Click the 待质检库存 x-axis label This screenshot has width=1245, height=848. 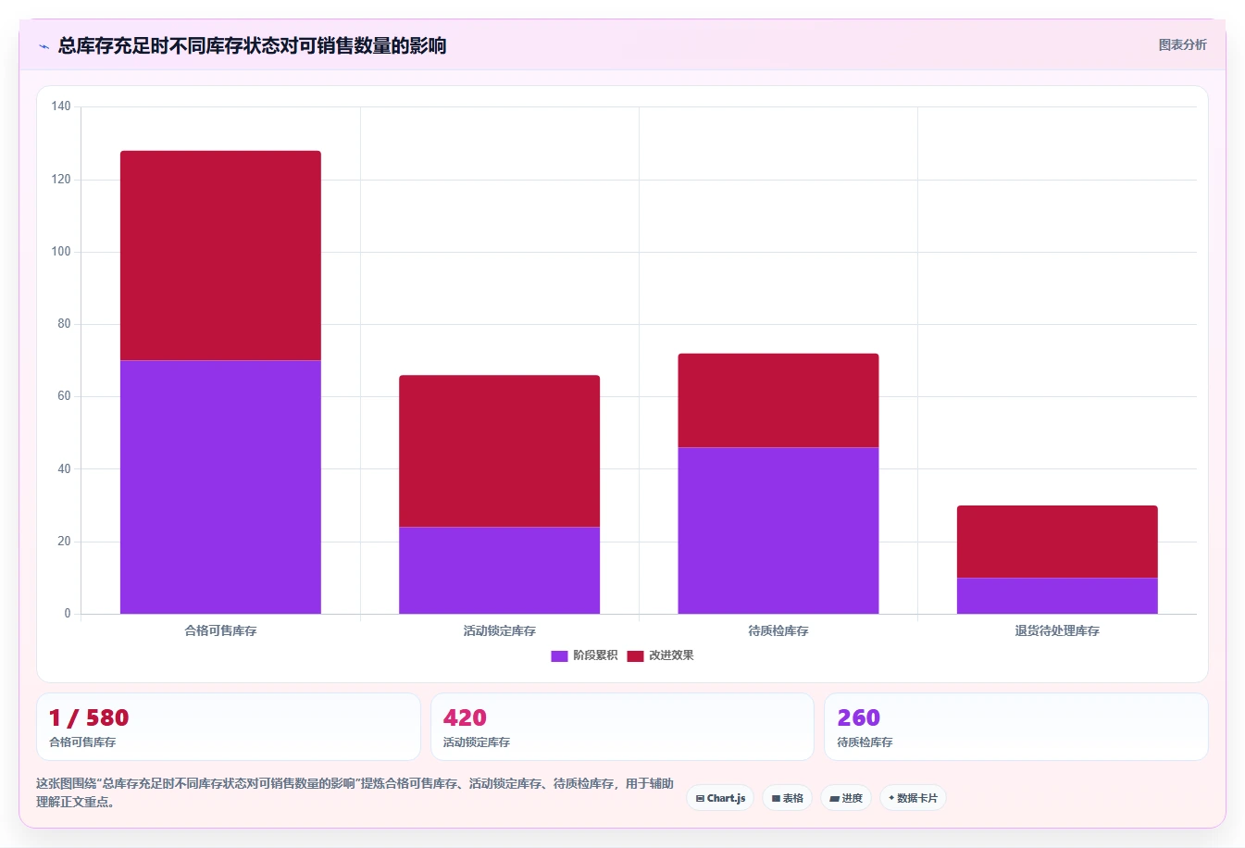778,630
